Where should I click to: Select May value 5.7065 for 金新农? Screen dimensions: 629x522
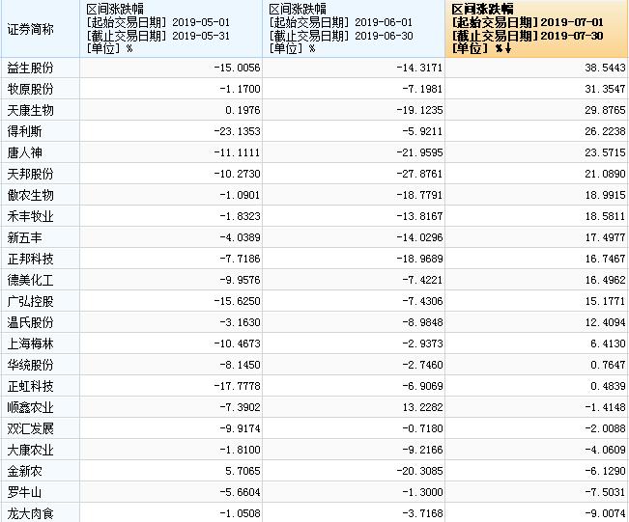coord(243,471)
